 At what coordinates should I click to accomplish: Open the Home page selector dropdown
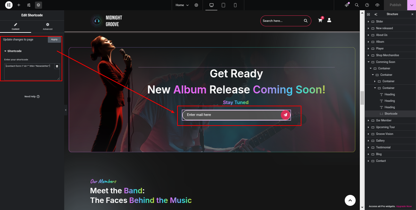tap(182, 5)
